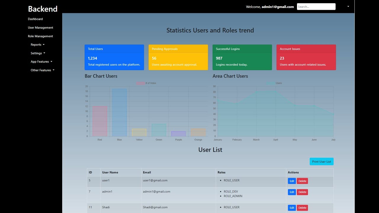Expand the Other Features dropdown

(43, 70)
